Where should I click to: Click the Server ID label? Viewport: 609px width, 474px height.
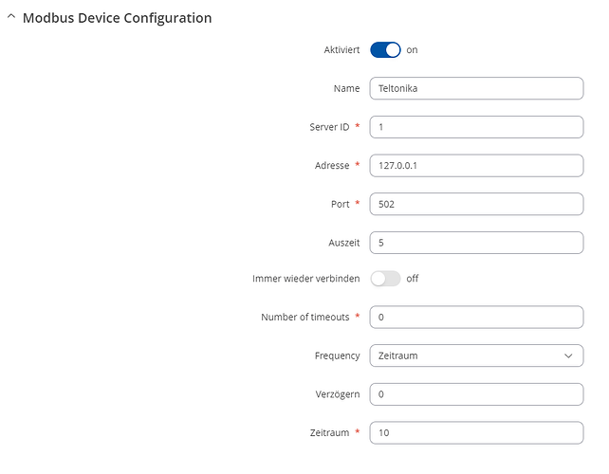tap(329, 127)
